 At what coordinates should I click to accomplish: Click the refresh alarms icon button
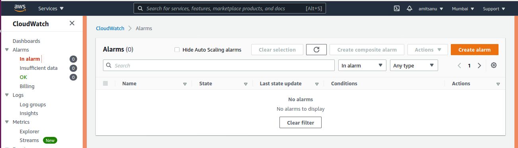(x=316, y=50)
